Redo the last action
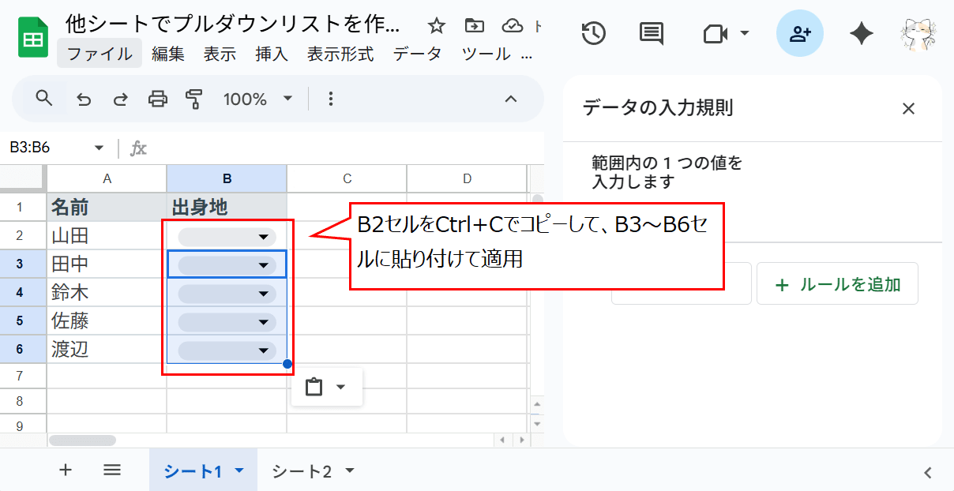The height and width of the screenshot is (491, 954). (120, 99)
